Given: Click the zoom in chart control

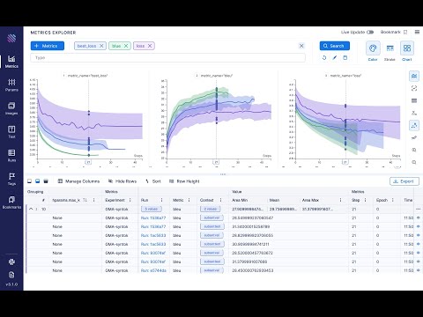Looking at the screenshot, I should point(414,150).
